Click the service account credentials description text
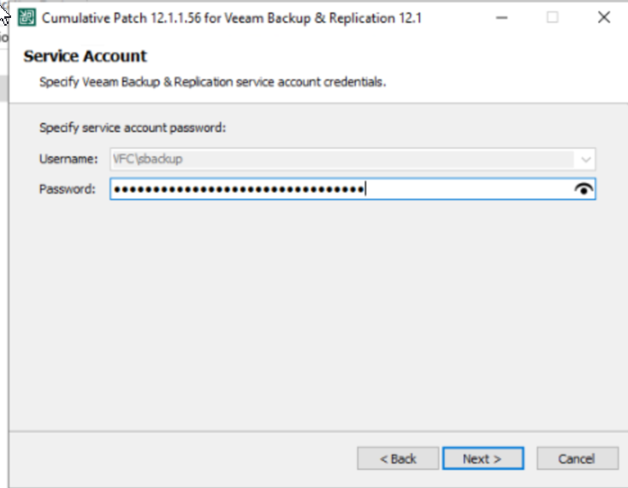This screenshot has width=628, height=488. [212, 82]
